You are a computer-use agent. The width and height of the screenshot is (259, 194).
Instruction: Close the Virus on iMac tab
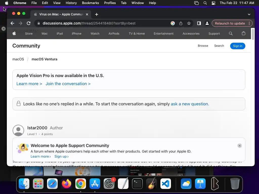(87, 14)
